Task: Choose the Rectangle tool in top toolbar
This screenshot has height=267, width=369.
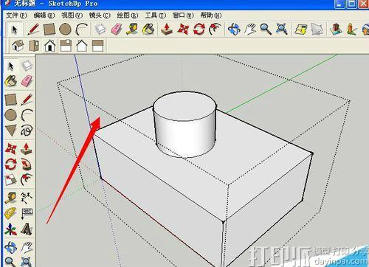Action: point(49,29)
